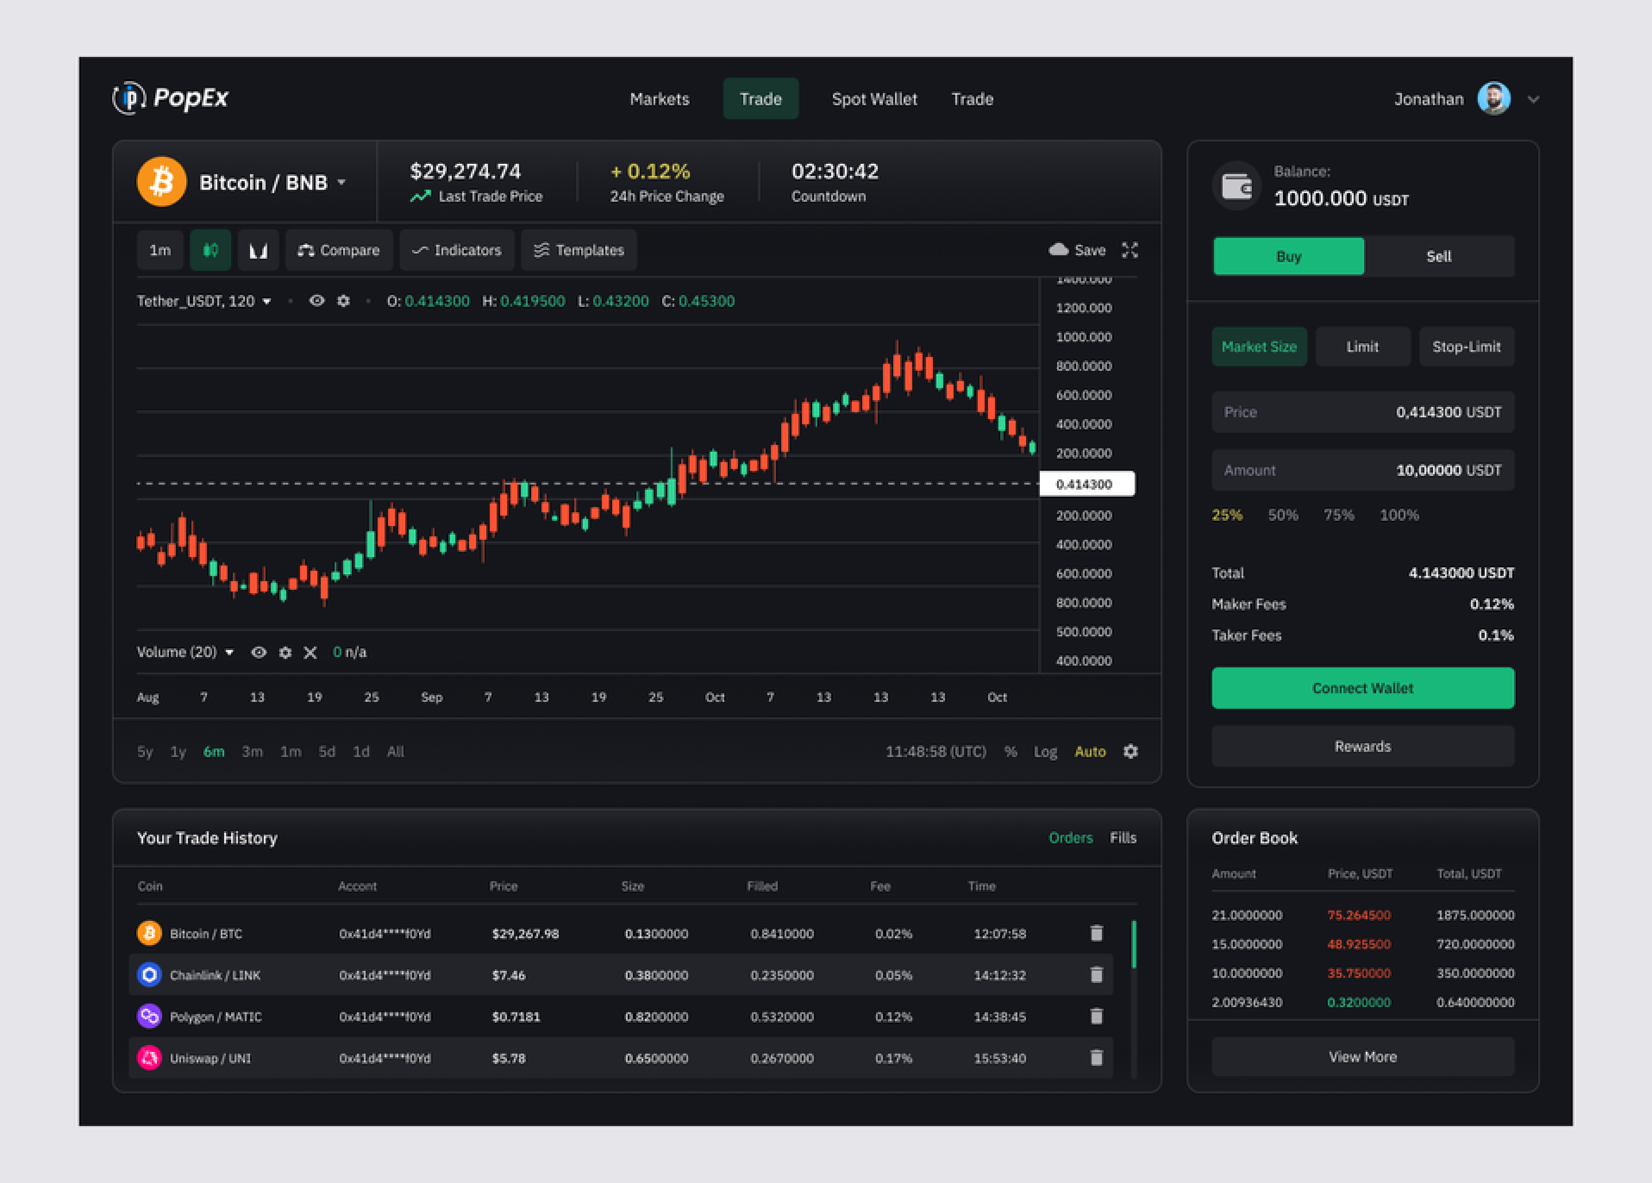Click the fullscreen expand chart icon

(x=1129, y=251)
